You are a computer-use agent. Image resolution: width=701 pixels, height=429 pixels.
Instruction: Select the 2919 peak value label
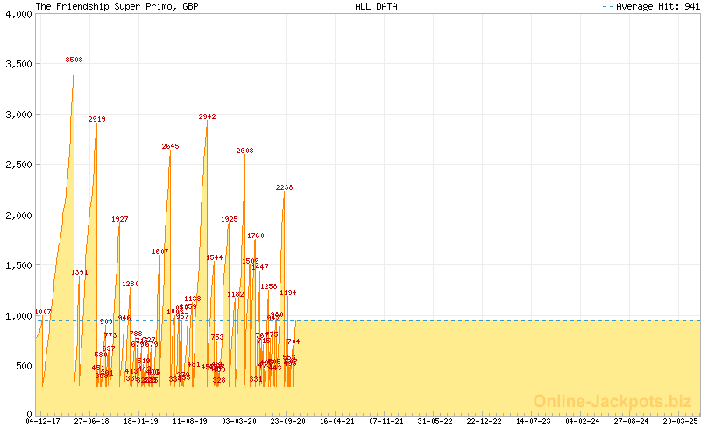click(96, 119)
